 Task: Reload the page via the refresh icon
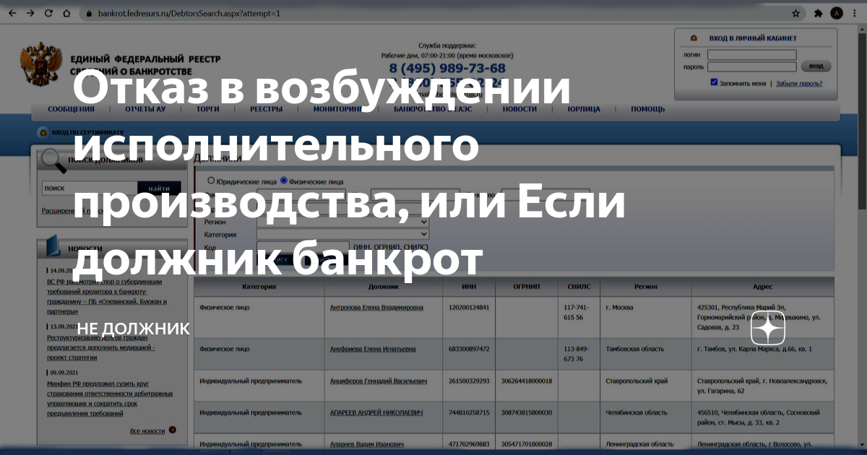click(48, 13)
